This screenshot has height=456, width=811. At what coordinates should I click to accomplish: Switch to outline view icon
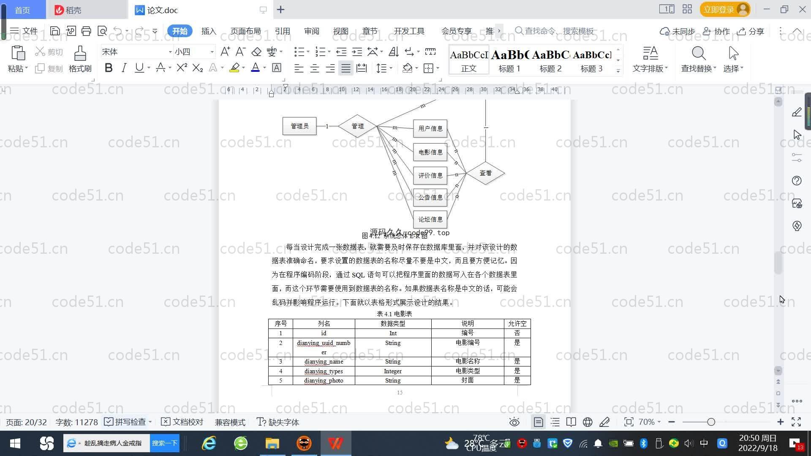pos(555,422)
